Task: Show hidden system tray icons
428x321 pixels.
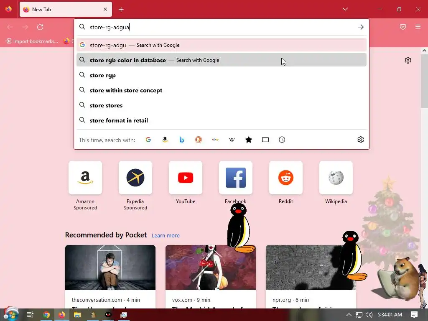Action: [349, 315]
